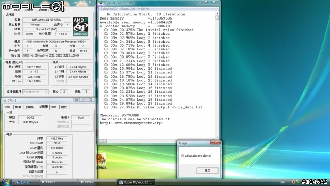Select the 記憶體 tab in lower CPU-Z
This screenshot has height=186, width=330.
click(x=43, y=107)
